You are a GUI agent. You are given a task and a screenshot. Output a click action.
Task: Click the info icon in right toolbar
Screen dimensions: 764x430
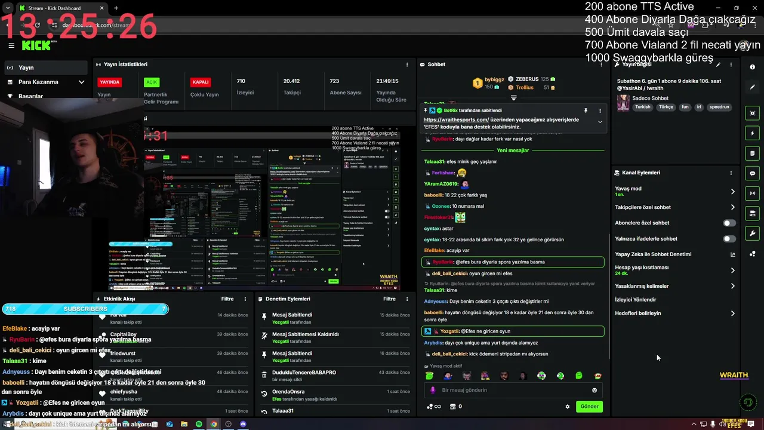(x=753, y=67)
